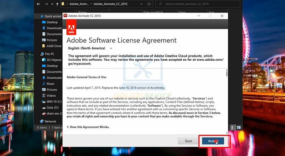Expand the Explorer address history dropdown

(141, 4)
